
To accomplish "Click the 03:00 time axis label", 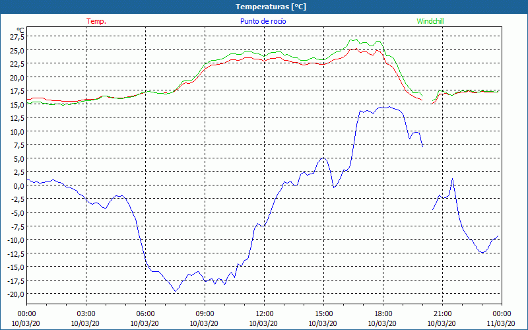I will click(86, 314).
